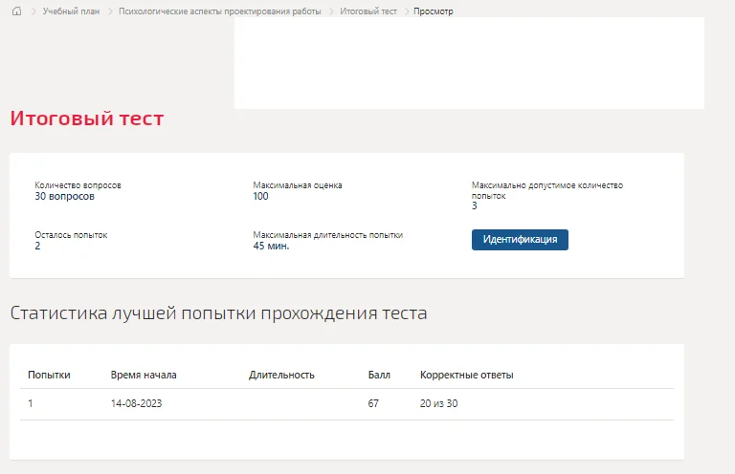The image size is (735, 474).
Task: Click the 45 мин. duration value
Action: (271, 246)
